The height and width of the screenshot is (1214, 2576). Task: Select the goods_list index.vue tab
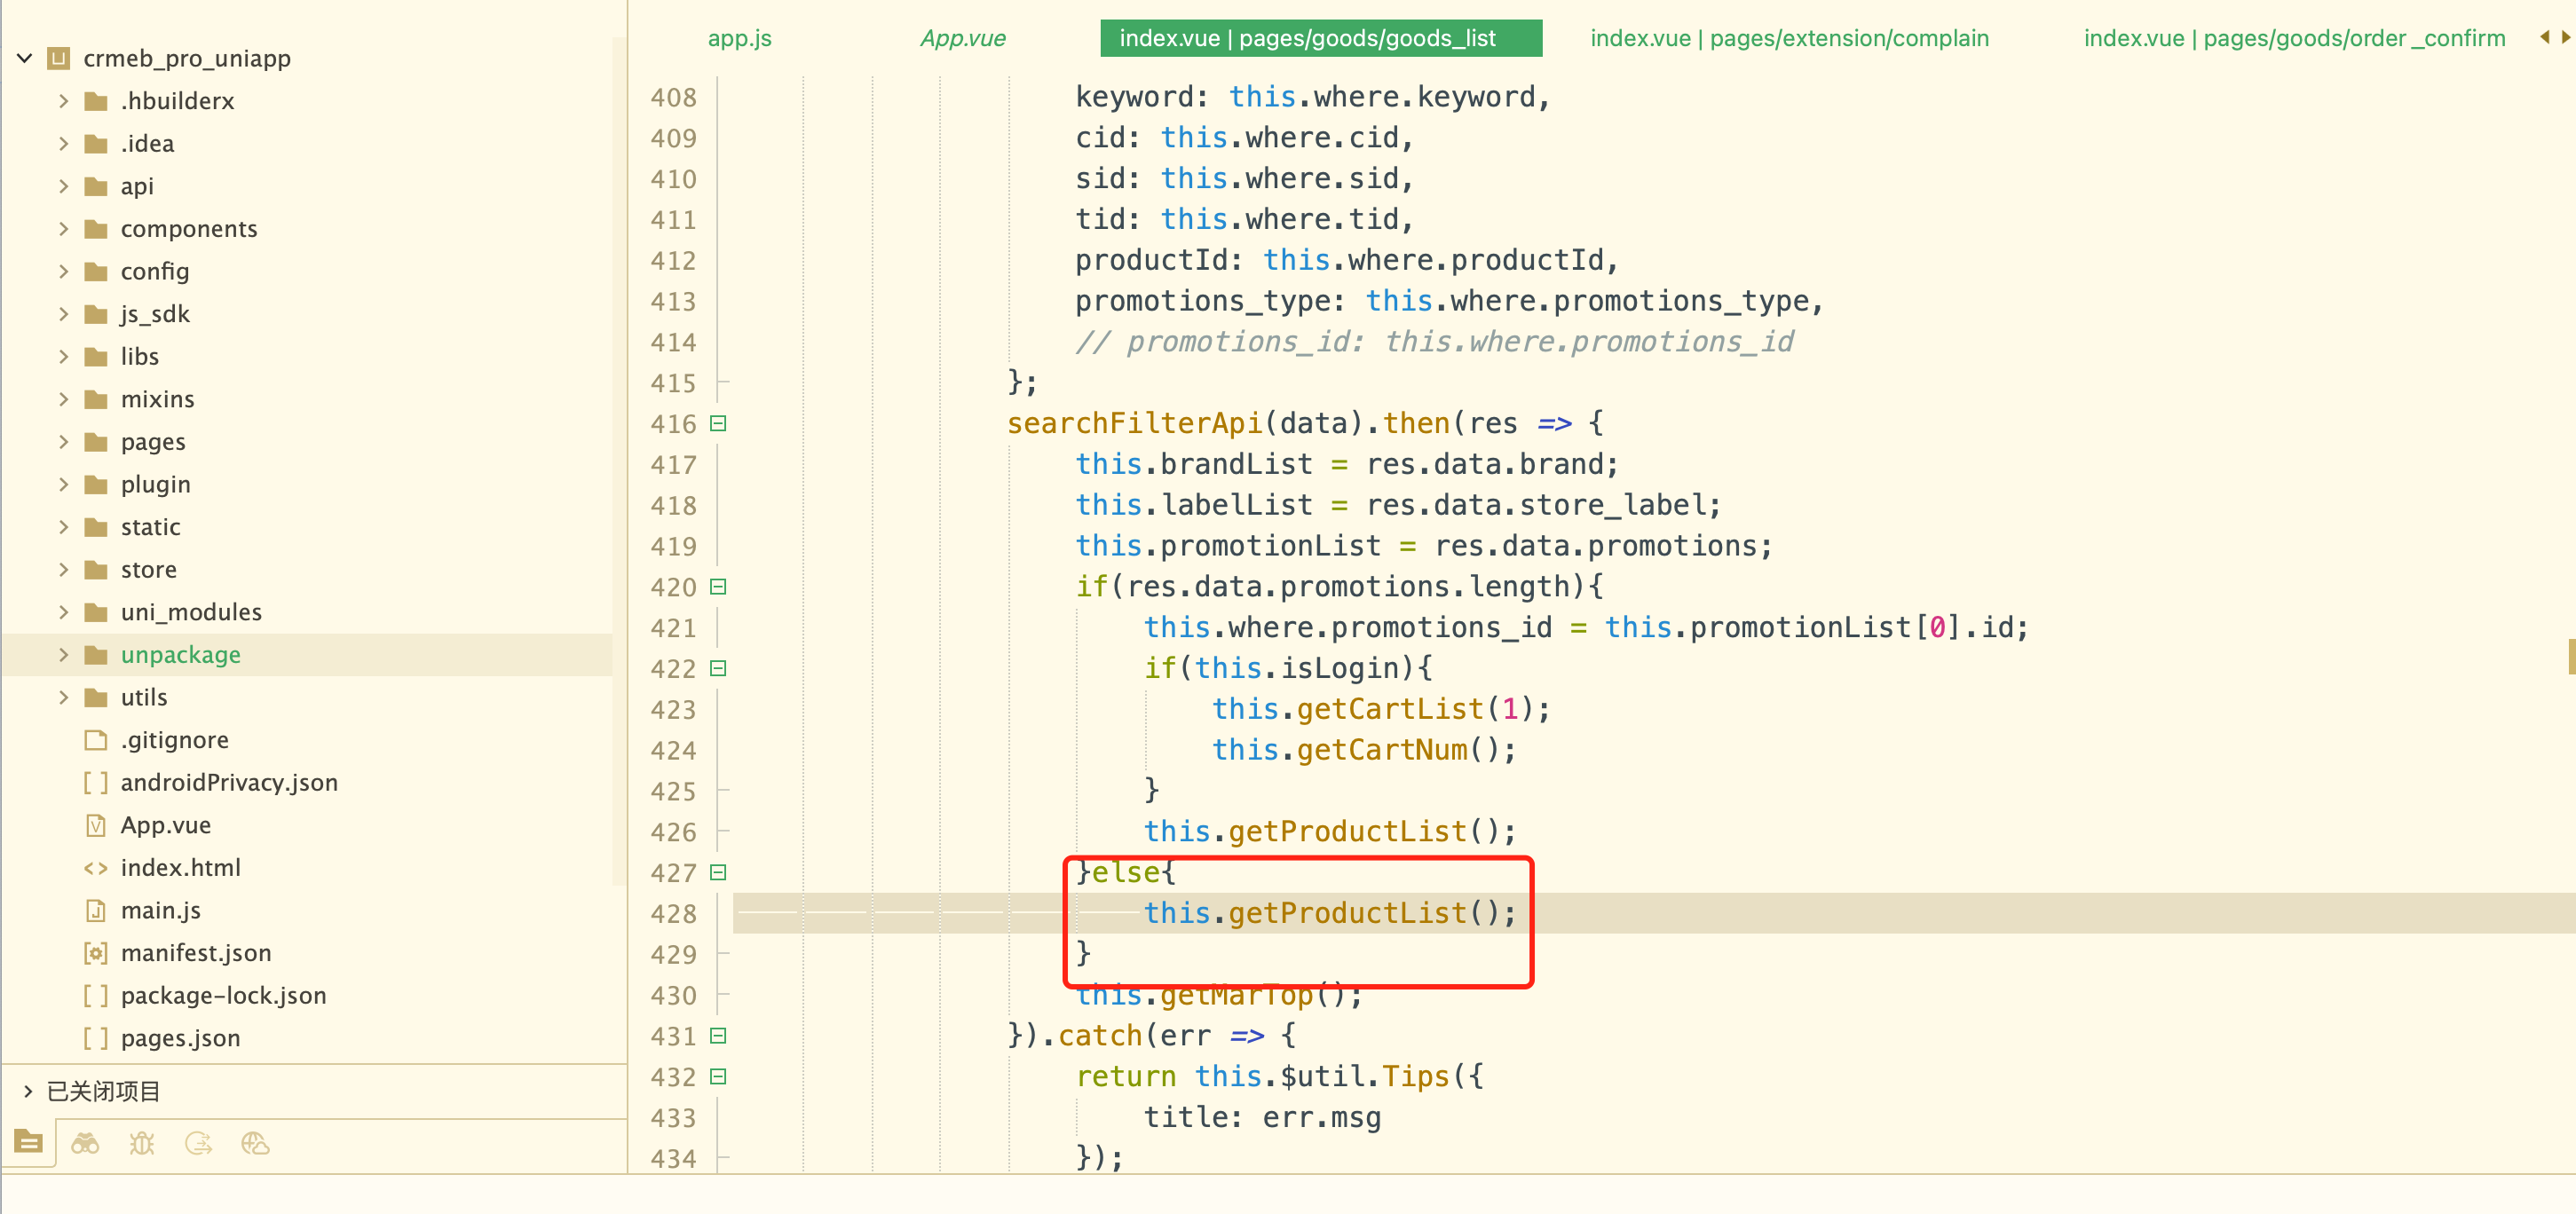pyautogui.click(x=1320, y=38)
